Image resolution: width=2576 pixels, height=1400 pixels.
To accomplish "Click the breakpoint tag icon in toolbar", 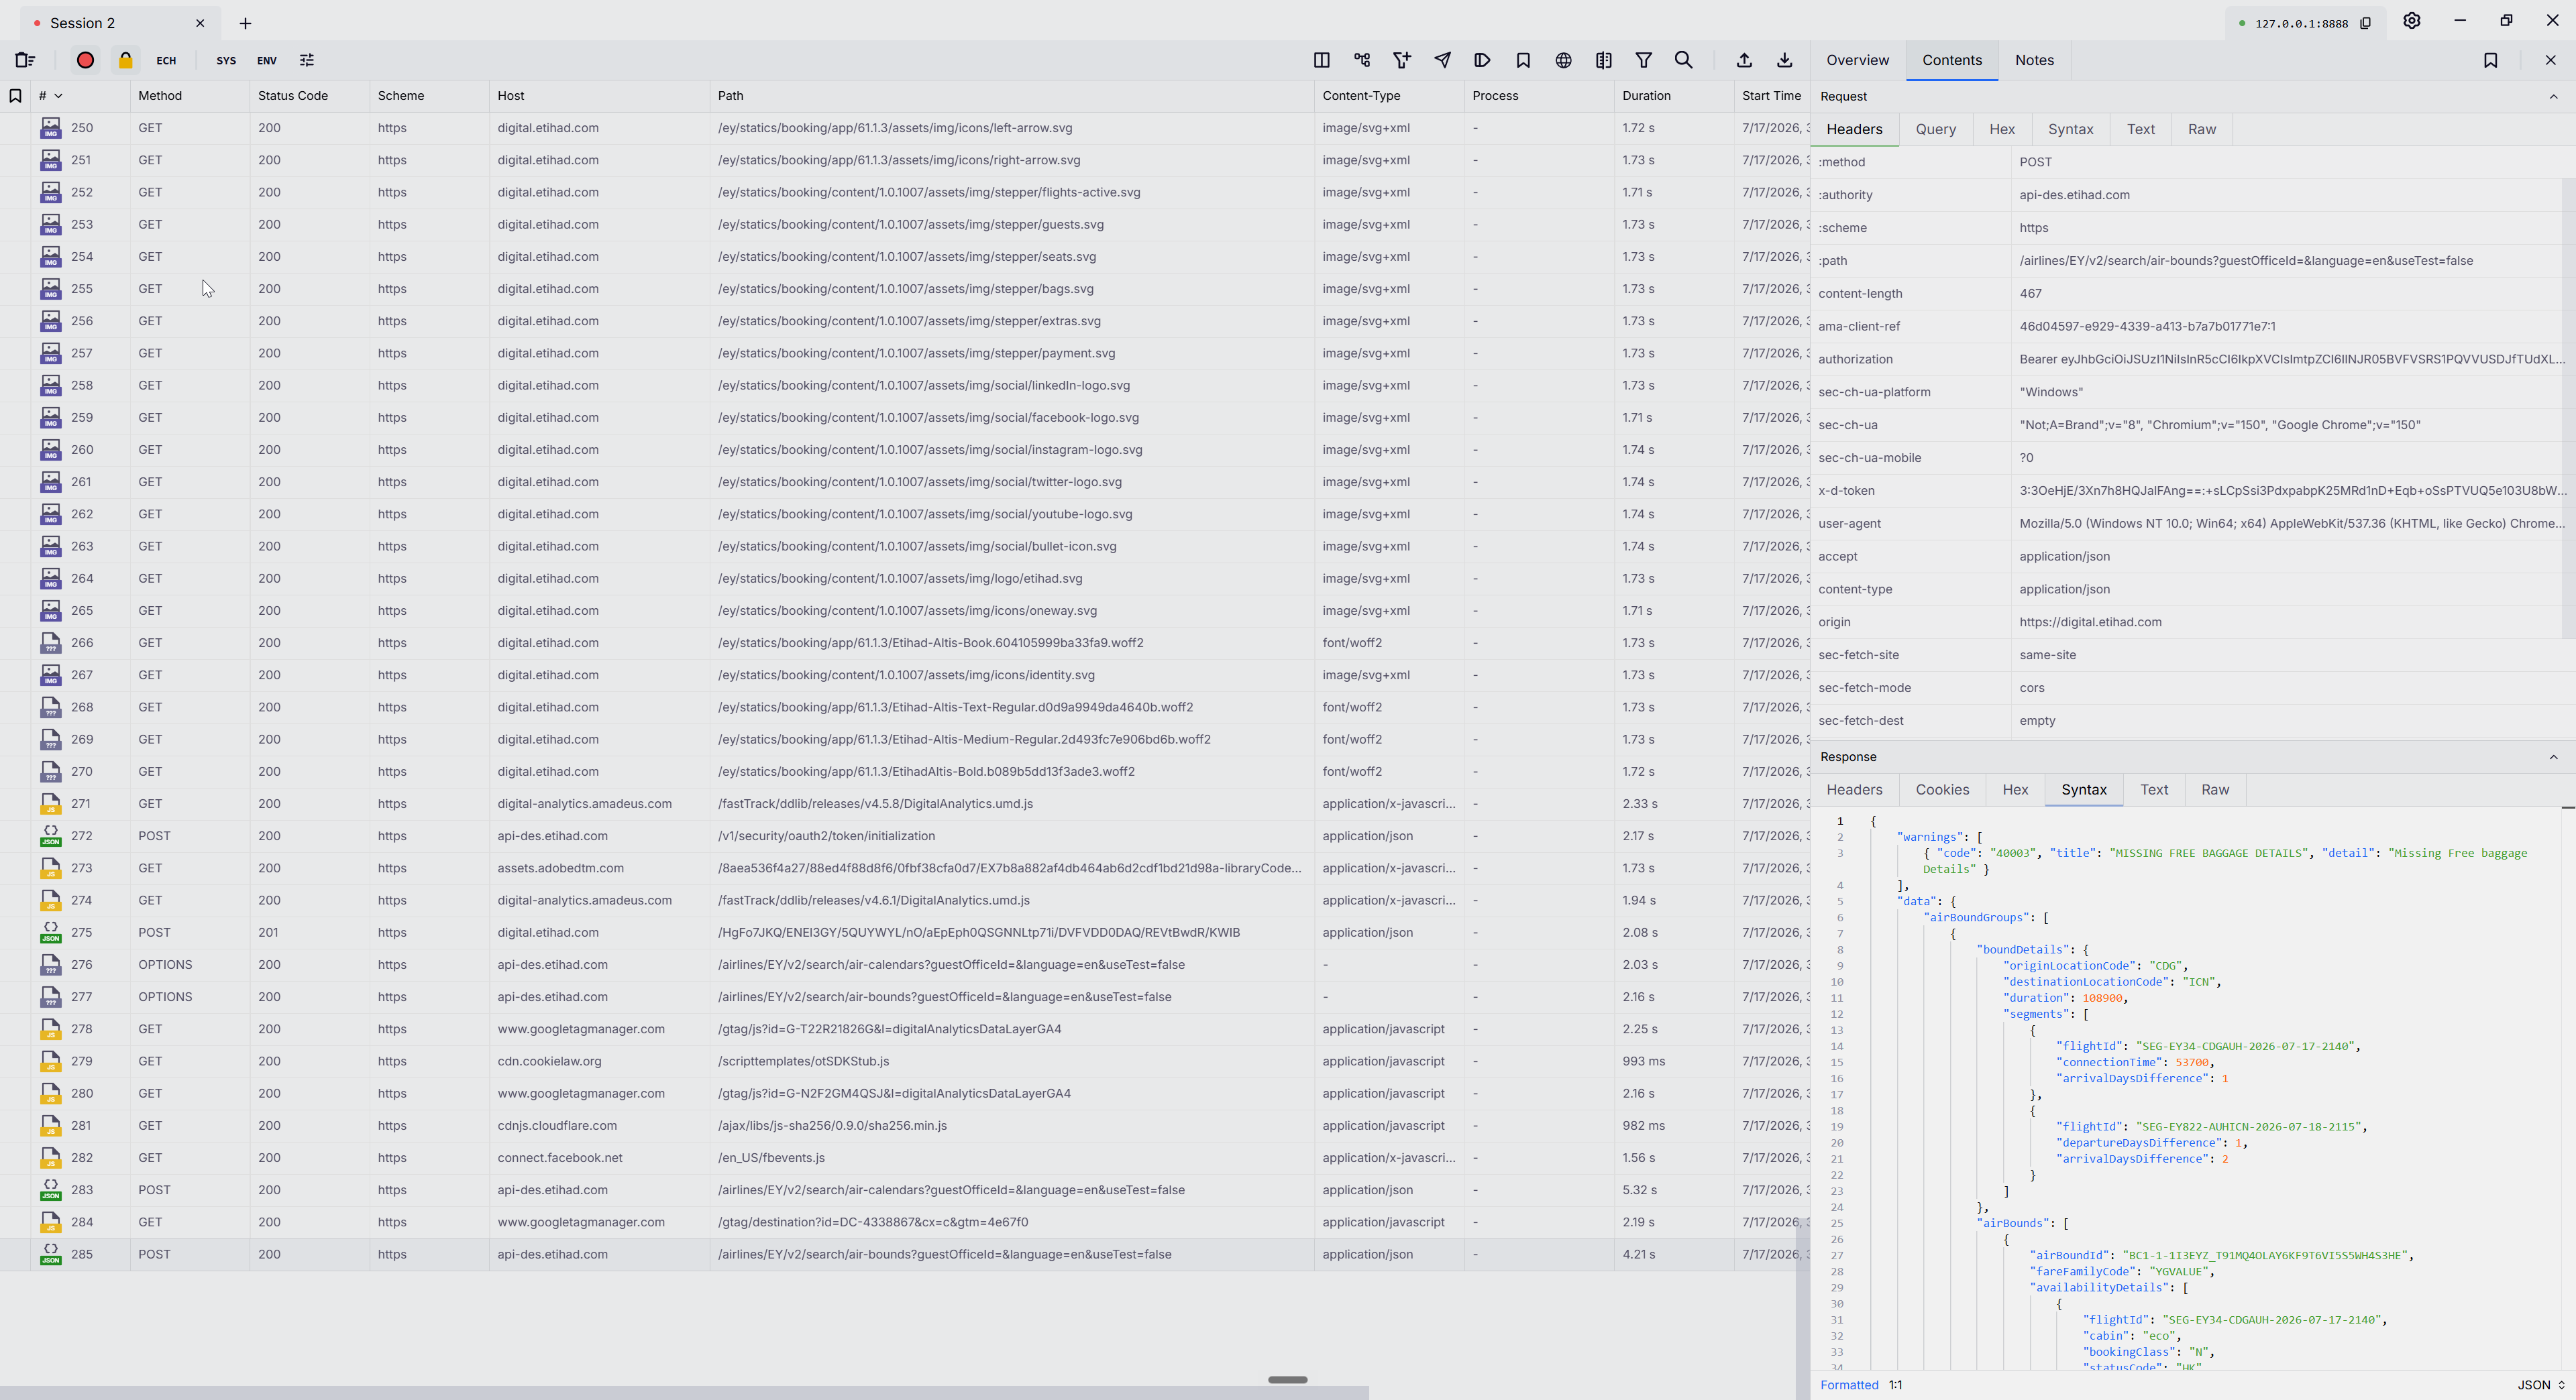I will pos(1482,60).
